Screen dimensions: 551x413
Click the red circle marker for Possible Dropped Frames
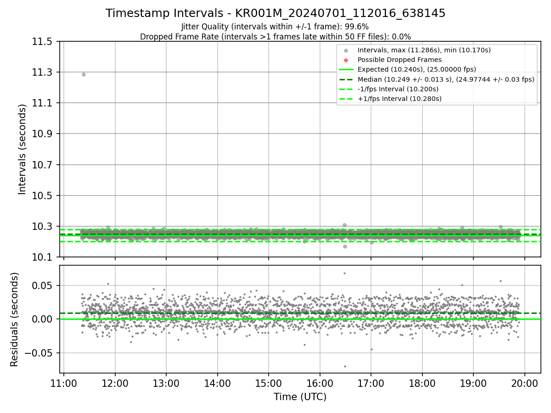(346, 60)
